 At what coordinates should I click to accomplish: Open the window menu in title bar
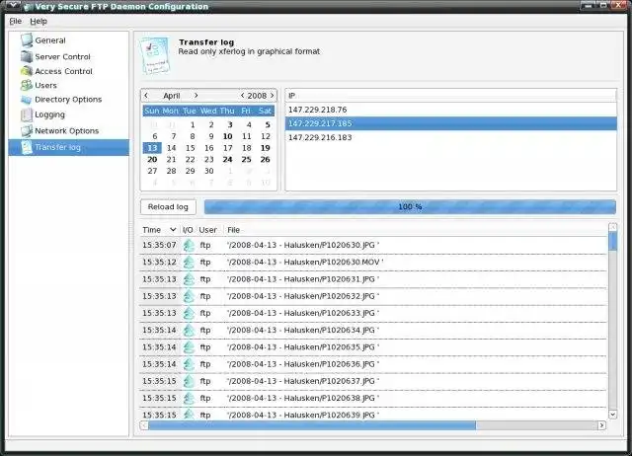13,6
